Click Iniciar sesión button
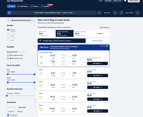This screenshot has height=117, width=143. [x=134, y=1]
